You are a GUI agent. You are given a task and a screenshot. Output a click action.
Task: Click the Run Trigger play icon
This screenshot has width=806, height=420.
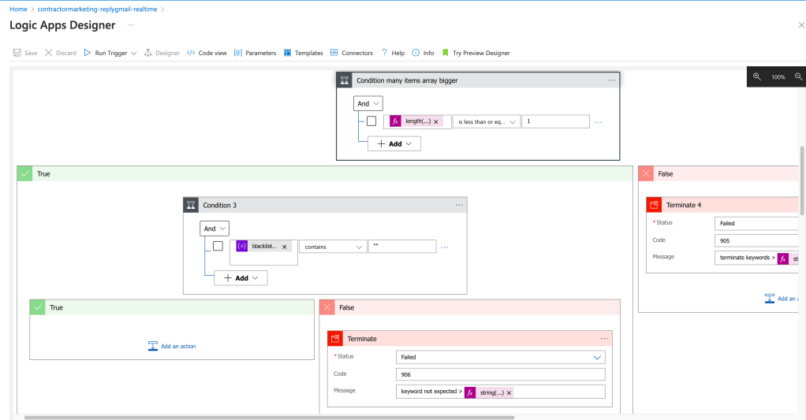pyautogui.click(x=88, y=53)
